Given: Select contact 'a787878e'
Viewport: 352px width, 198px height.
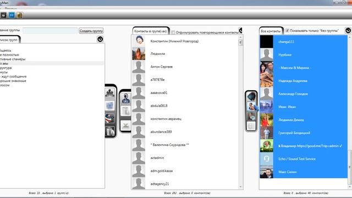Looking at the screenshot, I should [x=185, y=80].
